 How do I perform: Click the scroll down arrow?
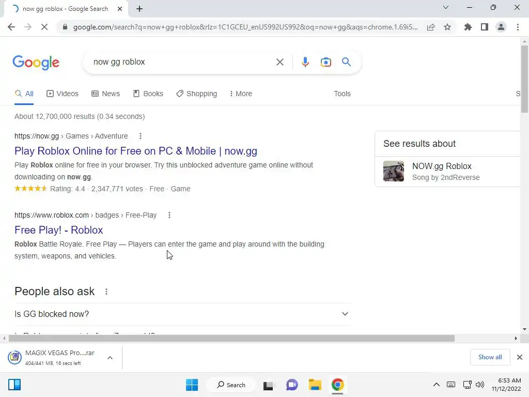(x=524, y=329)
